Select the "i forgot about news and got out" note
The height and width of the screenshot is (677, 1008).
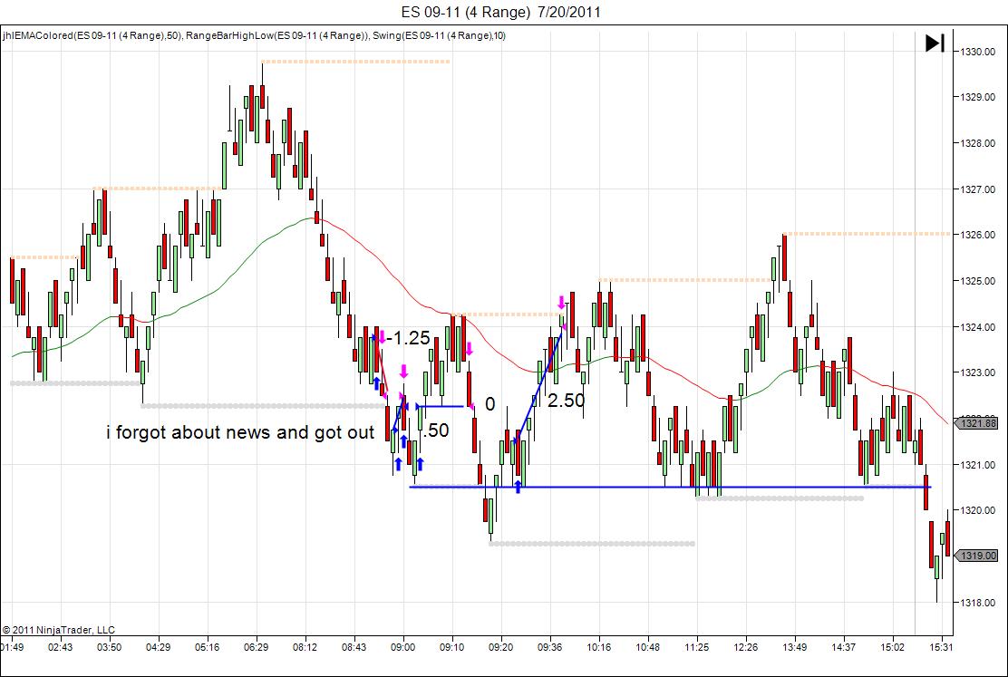(x=240, y=432)
